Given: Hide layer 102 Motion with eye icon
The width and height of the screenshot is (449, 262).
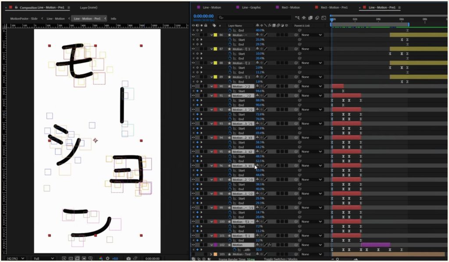Looking at the screenshot, I should click(193, 245).
